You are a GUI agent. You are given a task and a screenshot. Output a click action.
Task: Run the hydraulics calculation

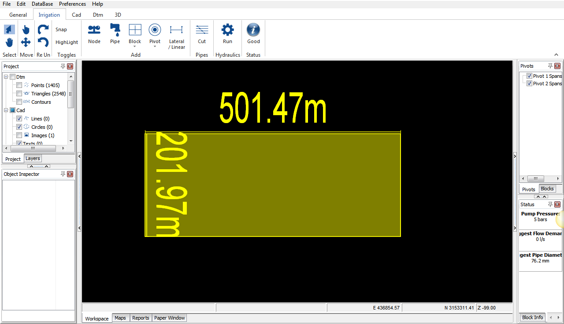tap(227, 30)
